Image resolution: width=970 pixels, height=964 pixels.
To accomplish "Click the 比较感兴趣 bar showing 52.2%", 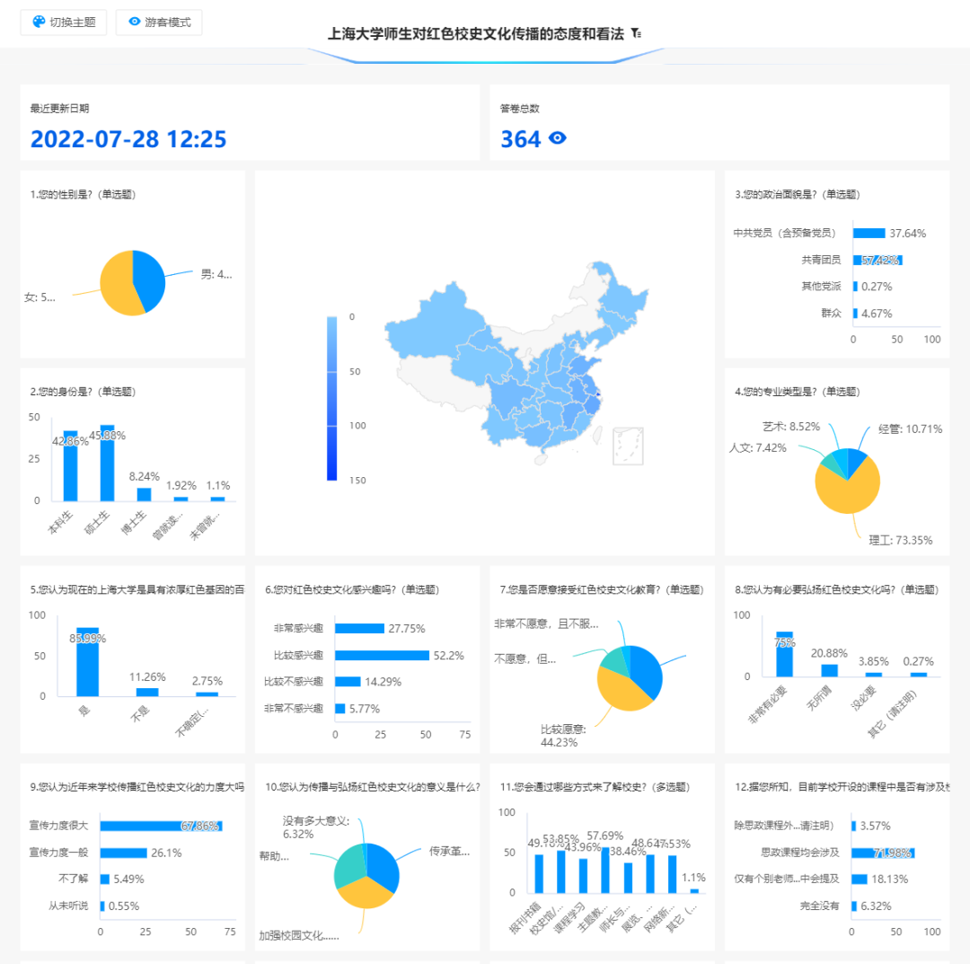I will (x=382, y=655).
